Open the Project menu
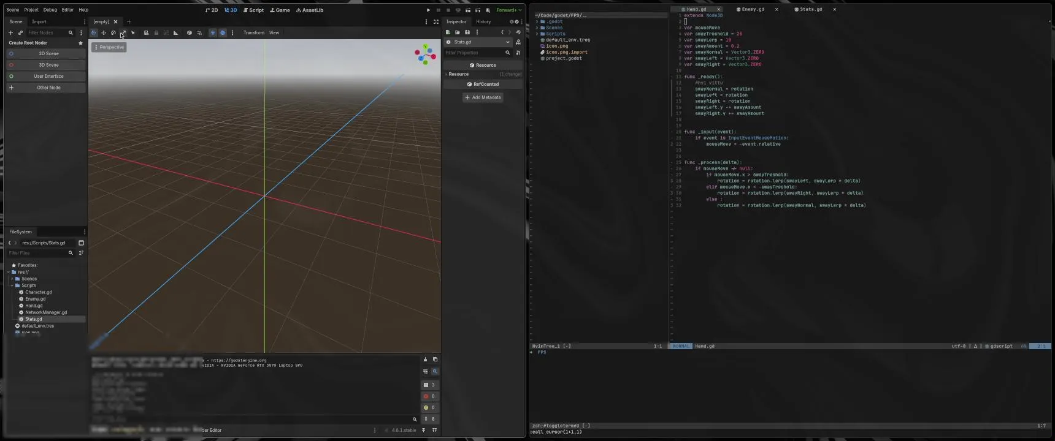 point(31,10)
